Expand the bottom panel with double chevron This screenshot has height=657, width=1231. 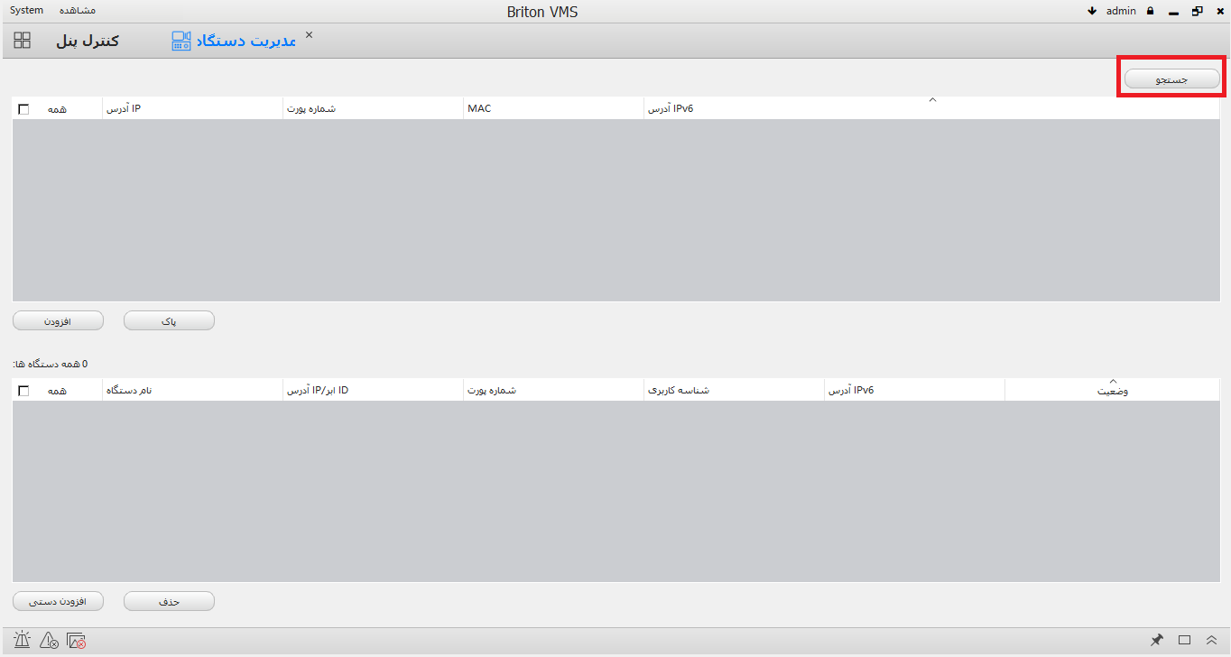(1211, 640)
